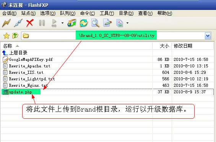Open the 目录(D) menu
The height and width of the screenshot is (142, 216).
pos(126,13)
